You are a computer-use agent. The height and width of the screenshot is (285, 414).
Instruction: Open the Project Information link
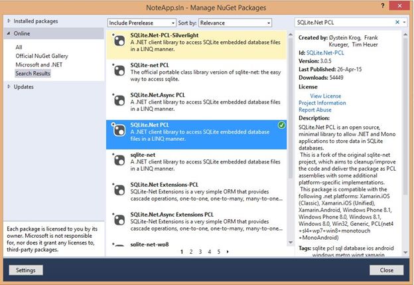pos(322,103)
